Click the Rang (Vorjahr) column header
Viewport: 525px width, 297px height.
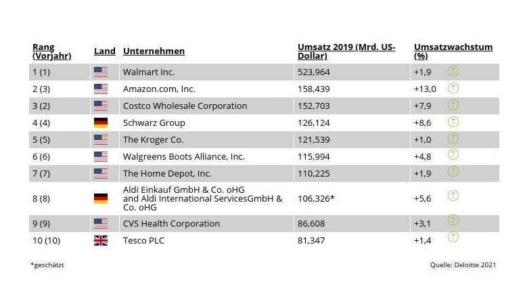point(52,51)
